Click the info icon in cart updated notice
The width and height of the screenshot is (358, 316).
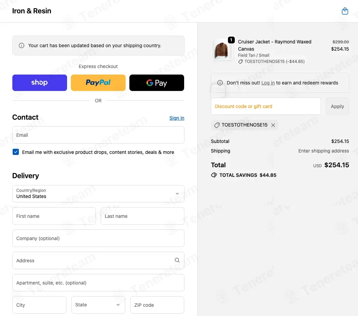22,45
